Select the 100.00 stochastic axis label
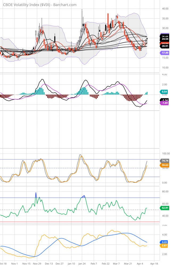 click(166, 154)
